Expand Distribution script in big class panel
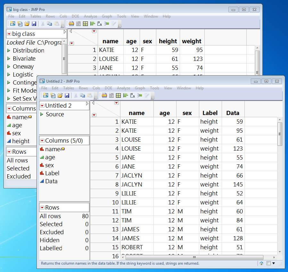 click(x=9, y=51)
